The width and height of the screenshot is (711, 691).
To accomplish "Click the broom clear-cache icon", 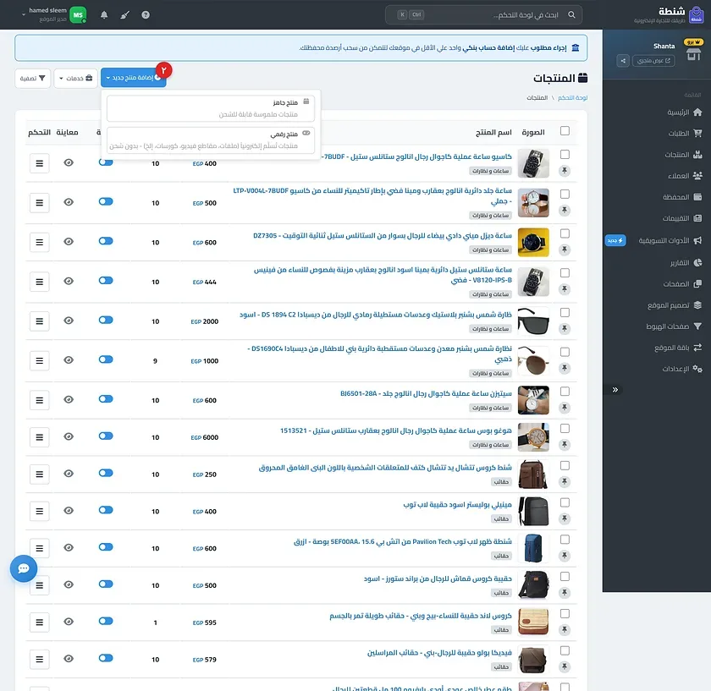I will [124, 15].
